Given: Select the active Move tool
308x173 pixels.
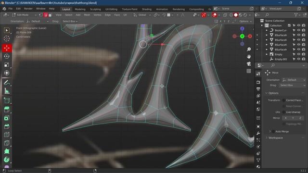Looking at the screenshot, I should 7,48.
